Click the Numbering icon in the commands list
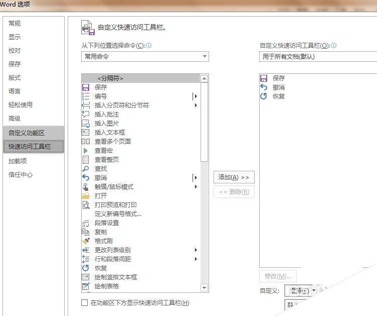 point(86,96)
